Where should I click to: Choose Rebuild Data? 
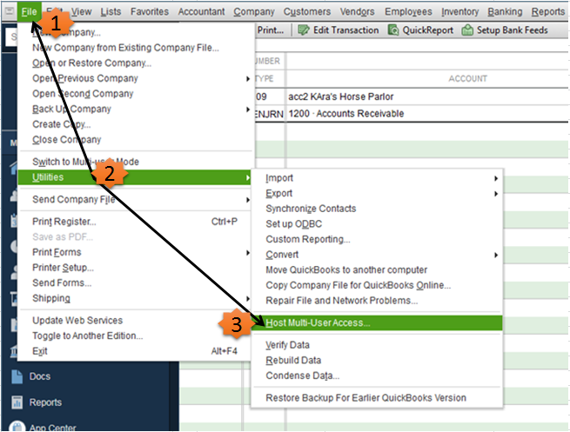tap(293, 360)
